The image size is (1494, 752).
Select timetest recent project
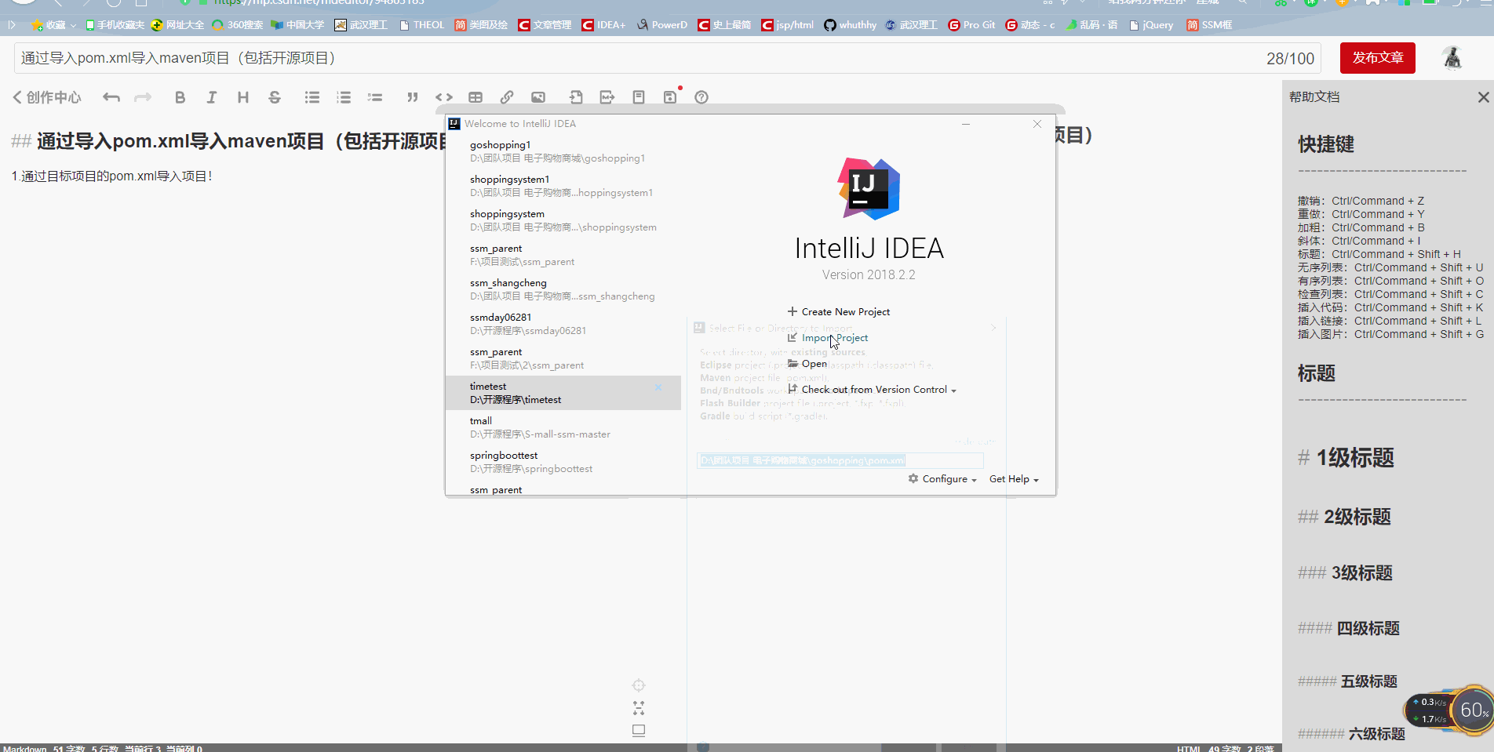[x=563, y=393]
